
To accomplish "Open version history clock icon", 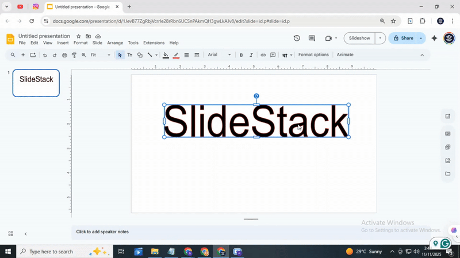I will 297,38.
